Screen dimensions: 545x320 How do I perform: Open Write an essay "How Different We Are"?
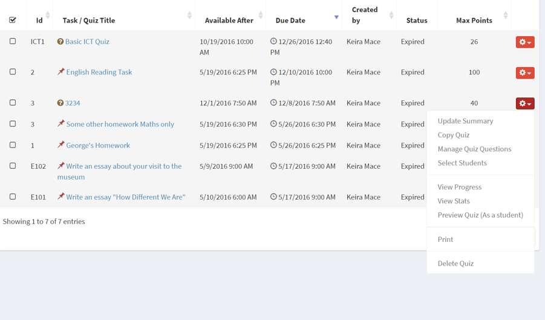point(126,197)
